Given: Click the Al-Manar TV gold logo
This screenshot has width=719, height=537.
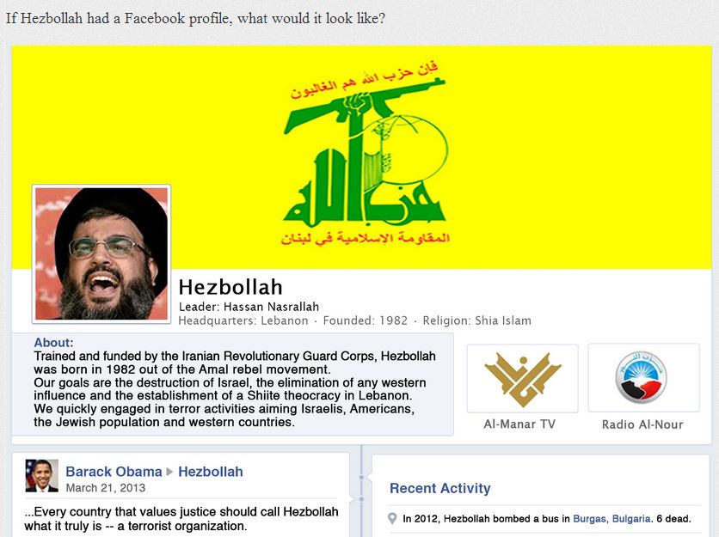Looking at the screenshot, I should point(522,379).
